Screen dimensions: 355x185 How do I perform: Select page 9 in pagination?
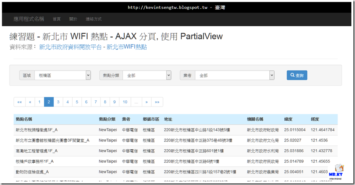[x=115, y=102]
